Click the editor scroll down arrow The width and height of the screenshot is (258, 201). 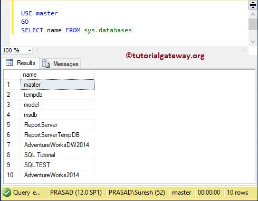(253, 42)
